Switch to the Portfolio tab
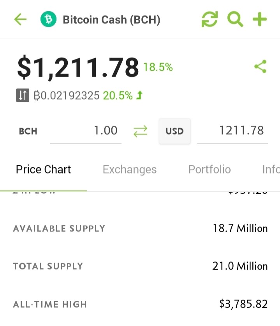The image size is (280, 326). 210,170
